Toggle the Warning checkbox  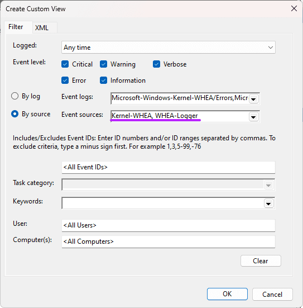point(103,64)
